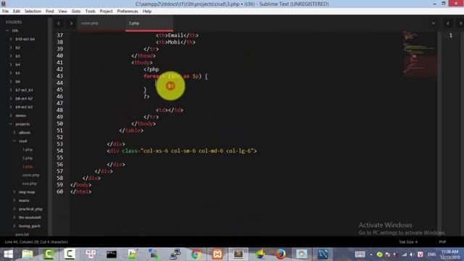This screenshot has height=261, width=464.
Task: Collapse the projects folder arrow
Action: tap(11, 124)
